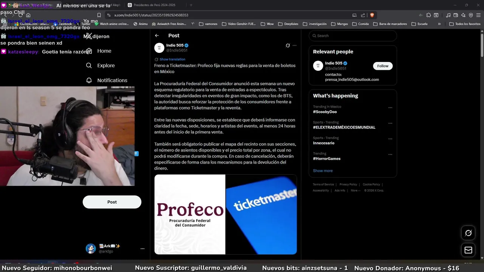Open more options for Innecesario trend
484x272 pixels.
coord(390,139)
